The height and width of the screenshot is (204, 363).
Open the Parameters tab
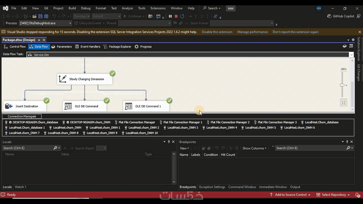pyautogui.click(x=61, y=46)
